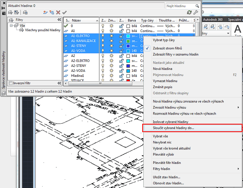The image size is (243, 188).
Task: Click the Refresh icon in layer manager
Action: [190, 13]
